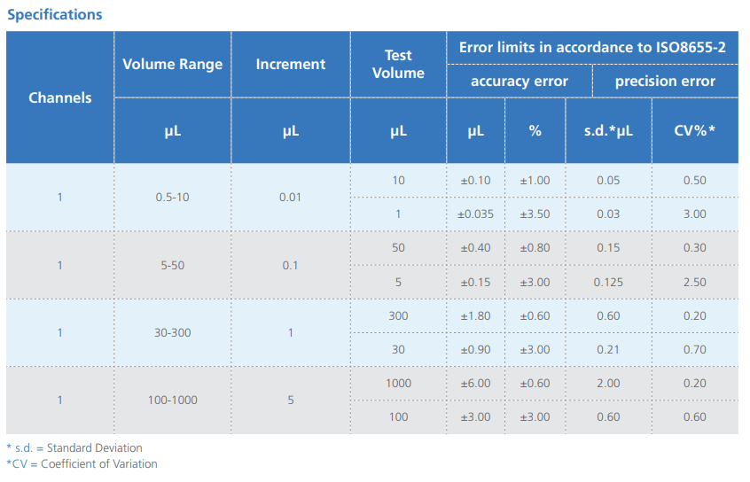Click the ±0.035 accuracy value

tap(475, 214)
